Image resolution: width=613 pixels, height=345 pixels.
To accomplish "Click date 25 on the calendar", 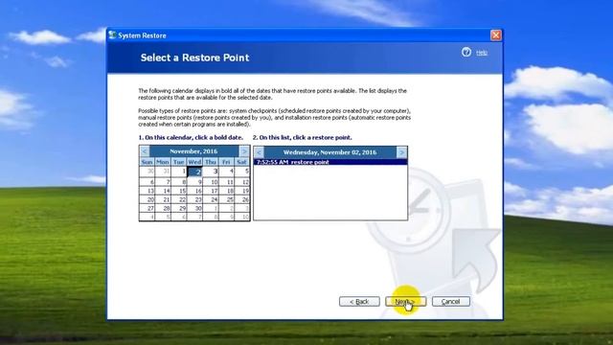I will [226, 199].
